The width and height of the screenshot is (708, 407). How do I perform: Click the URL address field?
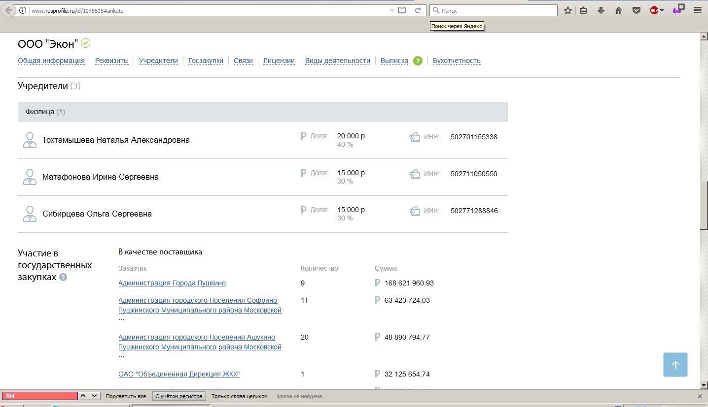pyautogui.click(x=207, y=10)
